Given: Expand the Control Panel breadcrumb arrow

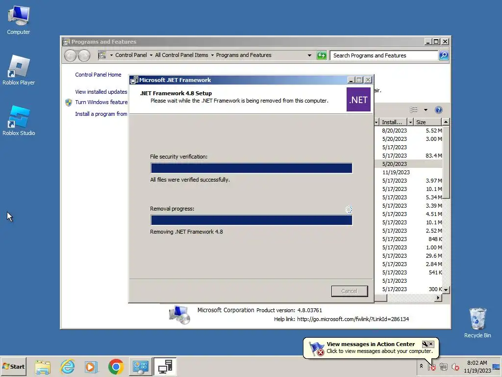Looking at the screenshot, I should point(151,55).
